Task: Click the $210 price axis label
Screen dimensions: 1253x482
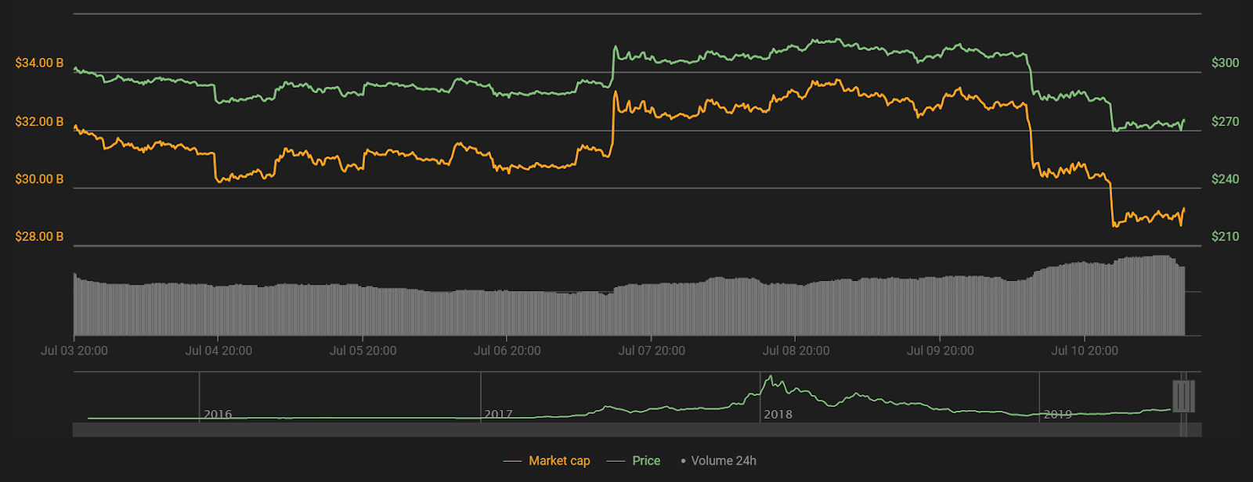Action: [1225, 236]
